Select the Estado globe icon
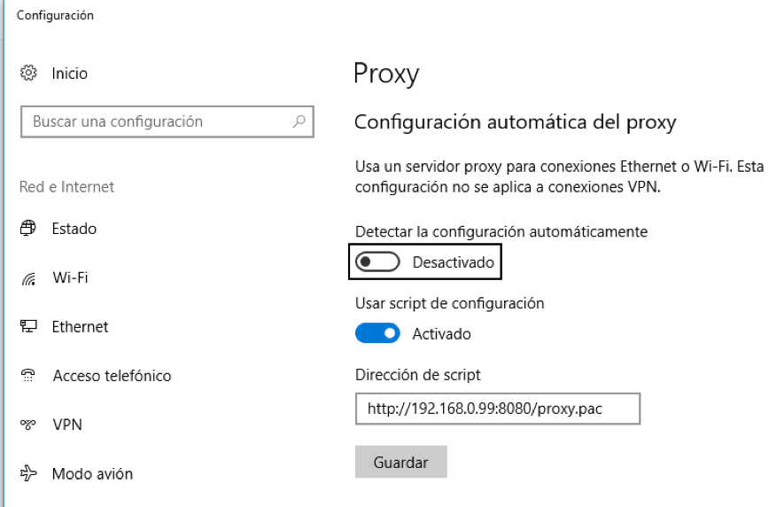Screen dimensions: 784x507 (x=28, y=228)
